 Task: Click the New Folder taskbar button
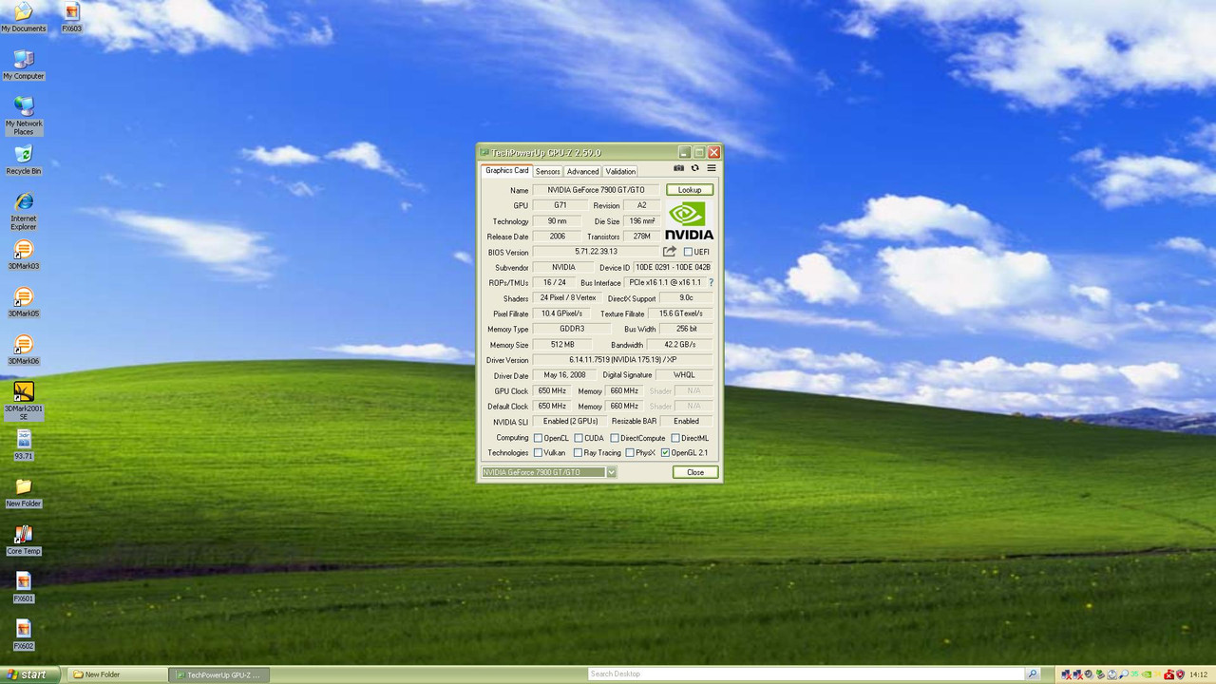point(117,674)
